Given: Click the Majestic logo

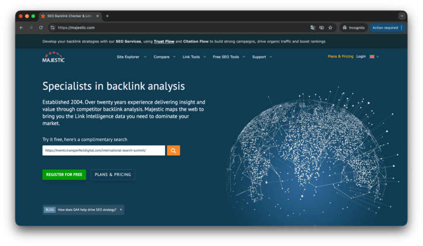Looking at the screenshot, I should pyautogui.click(x=53, y=57).
